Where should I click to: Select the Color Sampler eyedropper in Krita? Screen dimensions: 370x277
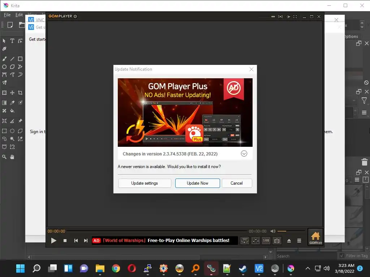[x=12, y=103]
